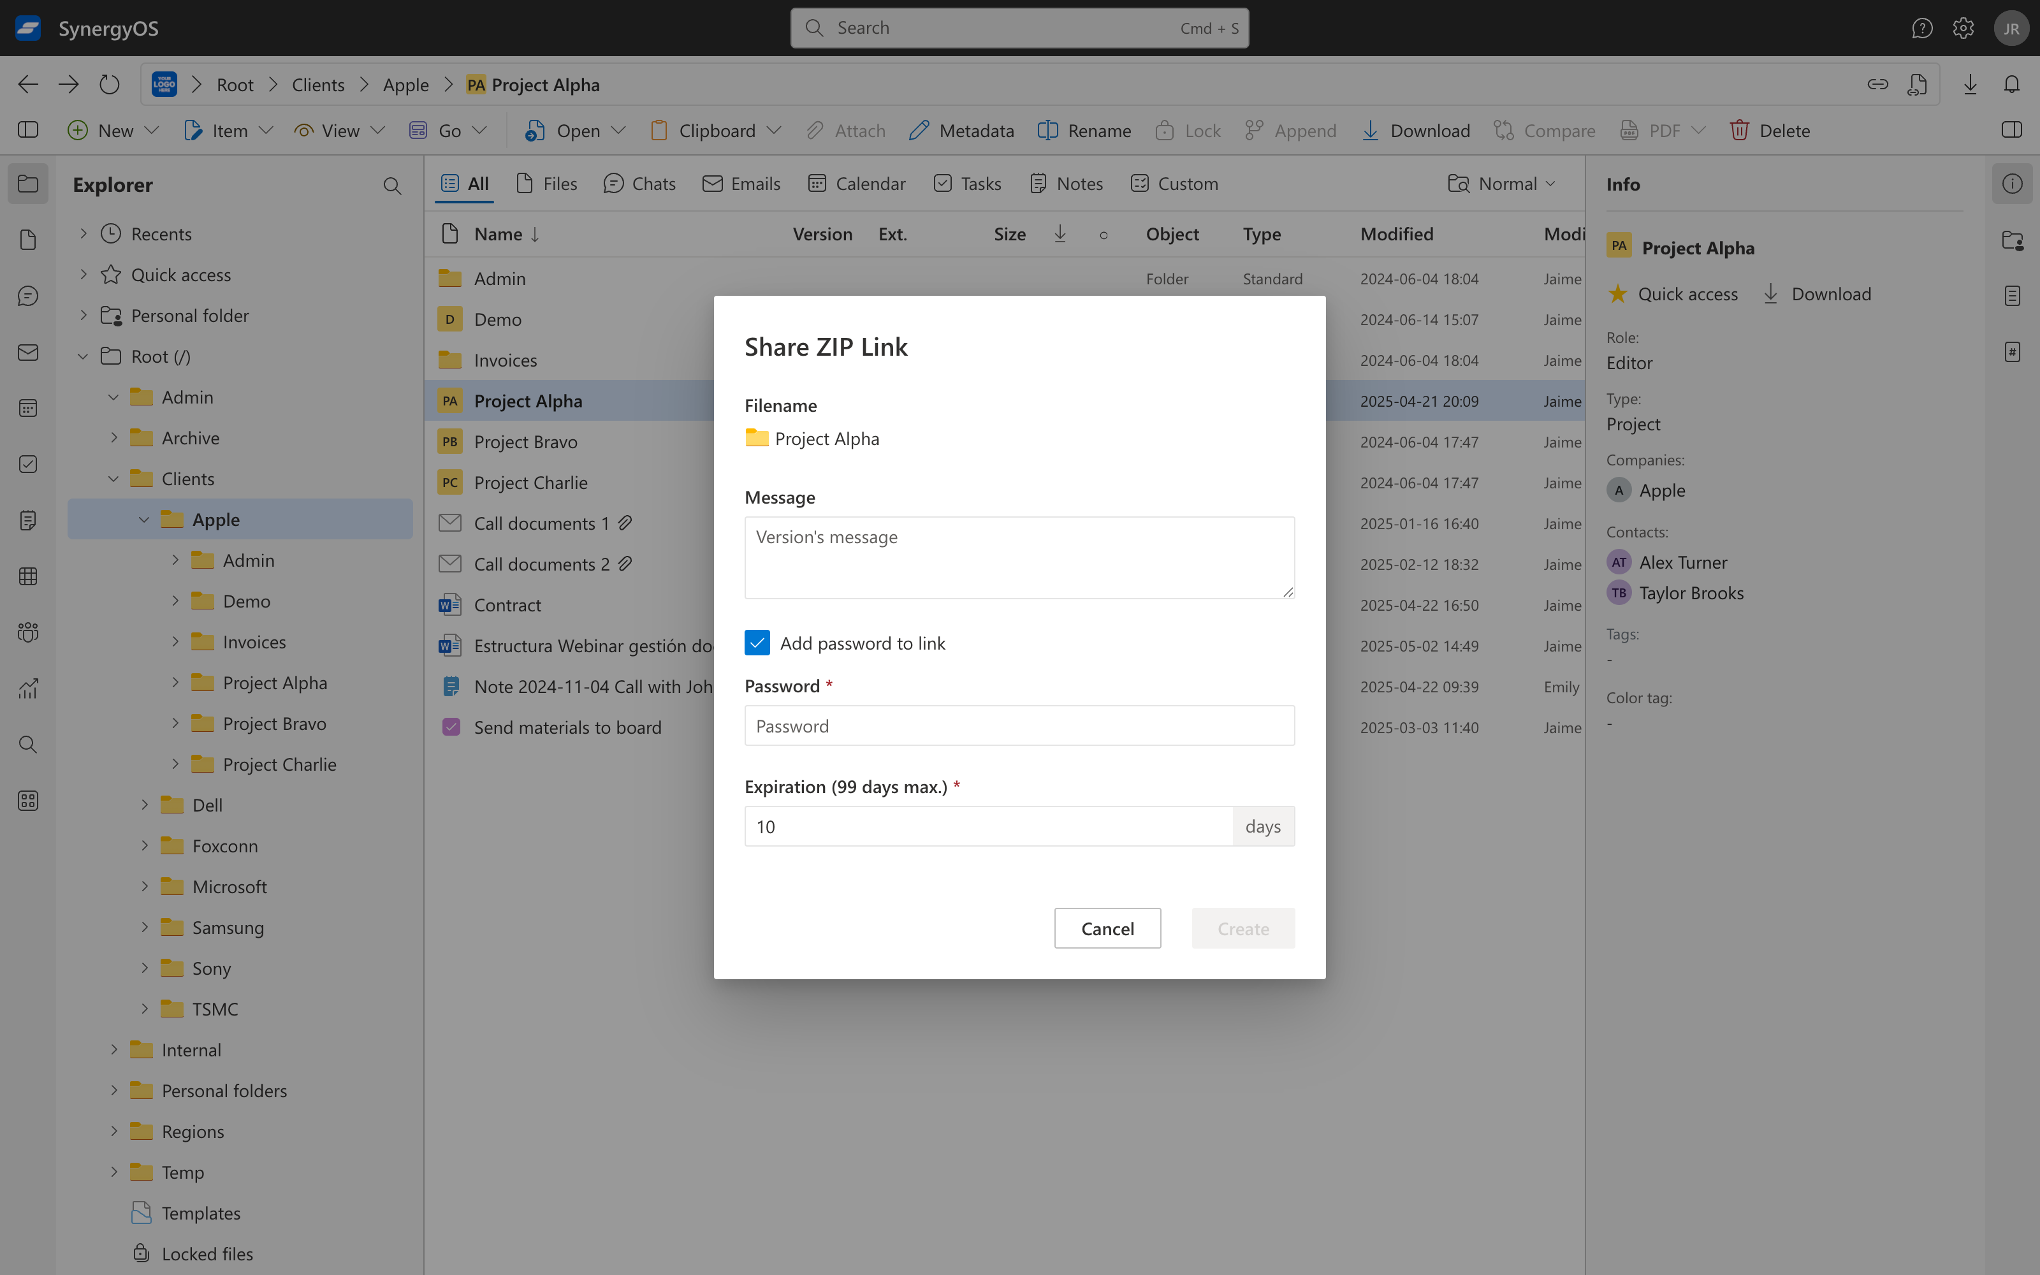
Task: Open the Info panel icon on right rail
Action: [2012, 184]
